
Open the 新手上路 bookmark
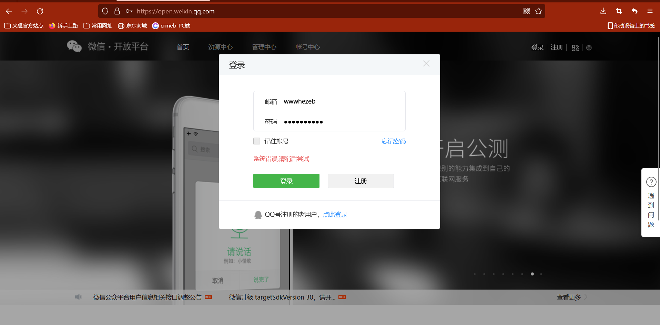tap(63, 26)
